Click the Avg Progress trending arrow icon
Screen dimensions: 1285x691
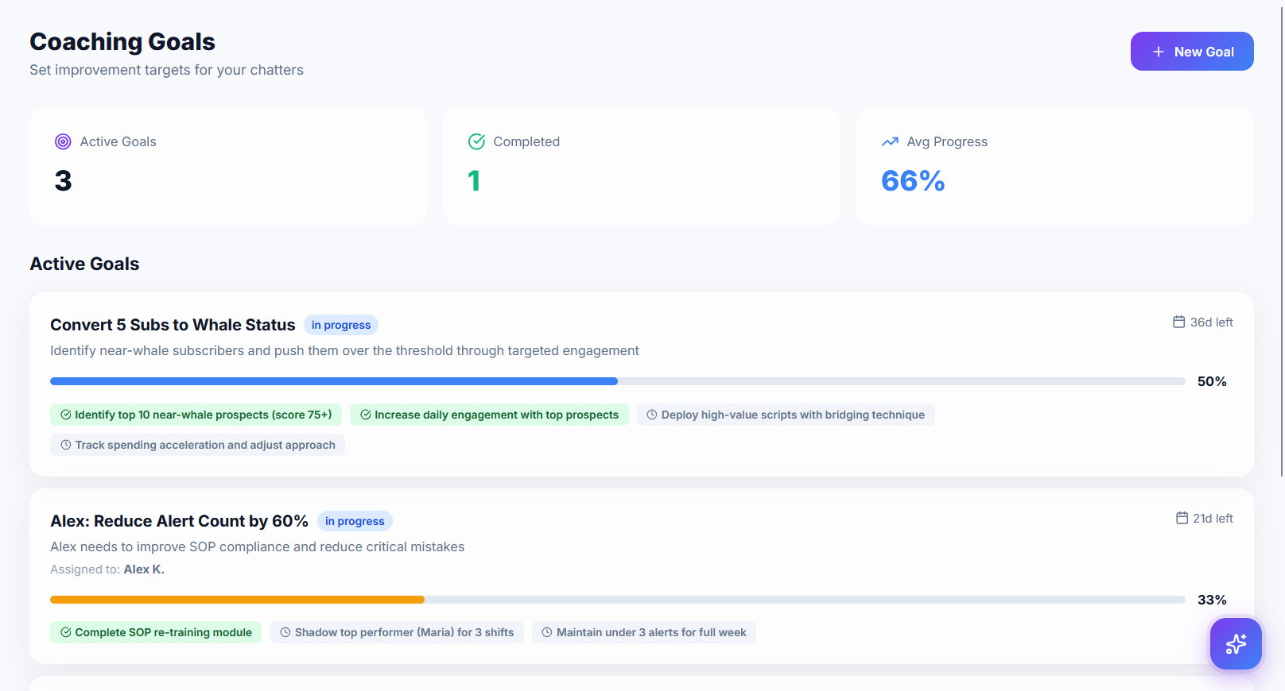[x=890, y=141]
